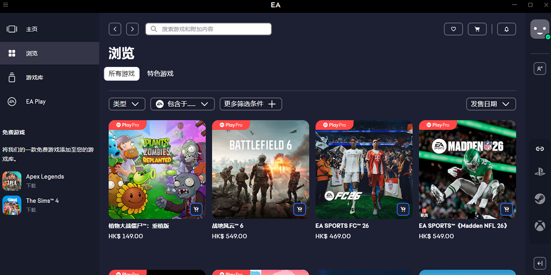Click Play Pro badge on Battlefield 6
Viewport: 551px width, 275px height.
(x=231, y=125)
